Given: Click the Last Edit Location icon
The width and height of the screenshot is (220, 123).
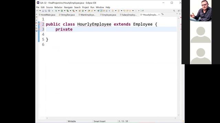Looking at the screenshot, I should (124, 11).
